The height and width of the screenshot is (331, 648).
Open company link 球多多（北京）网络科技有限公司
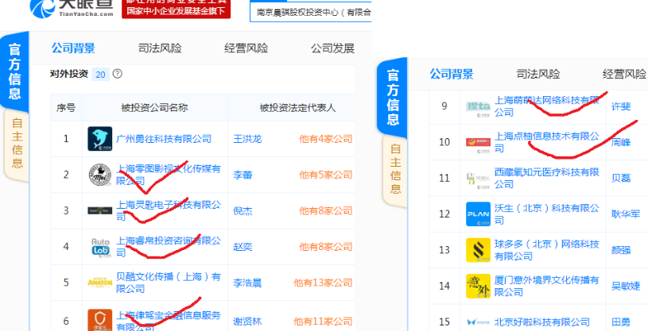coord(547,250)
